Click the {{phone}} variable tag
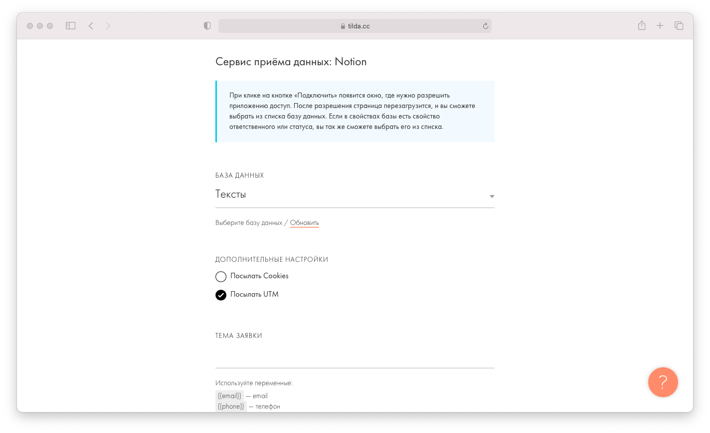The image size is (710, 433). 231,407
